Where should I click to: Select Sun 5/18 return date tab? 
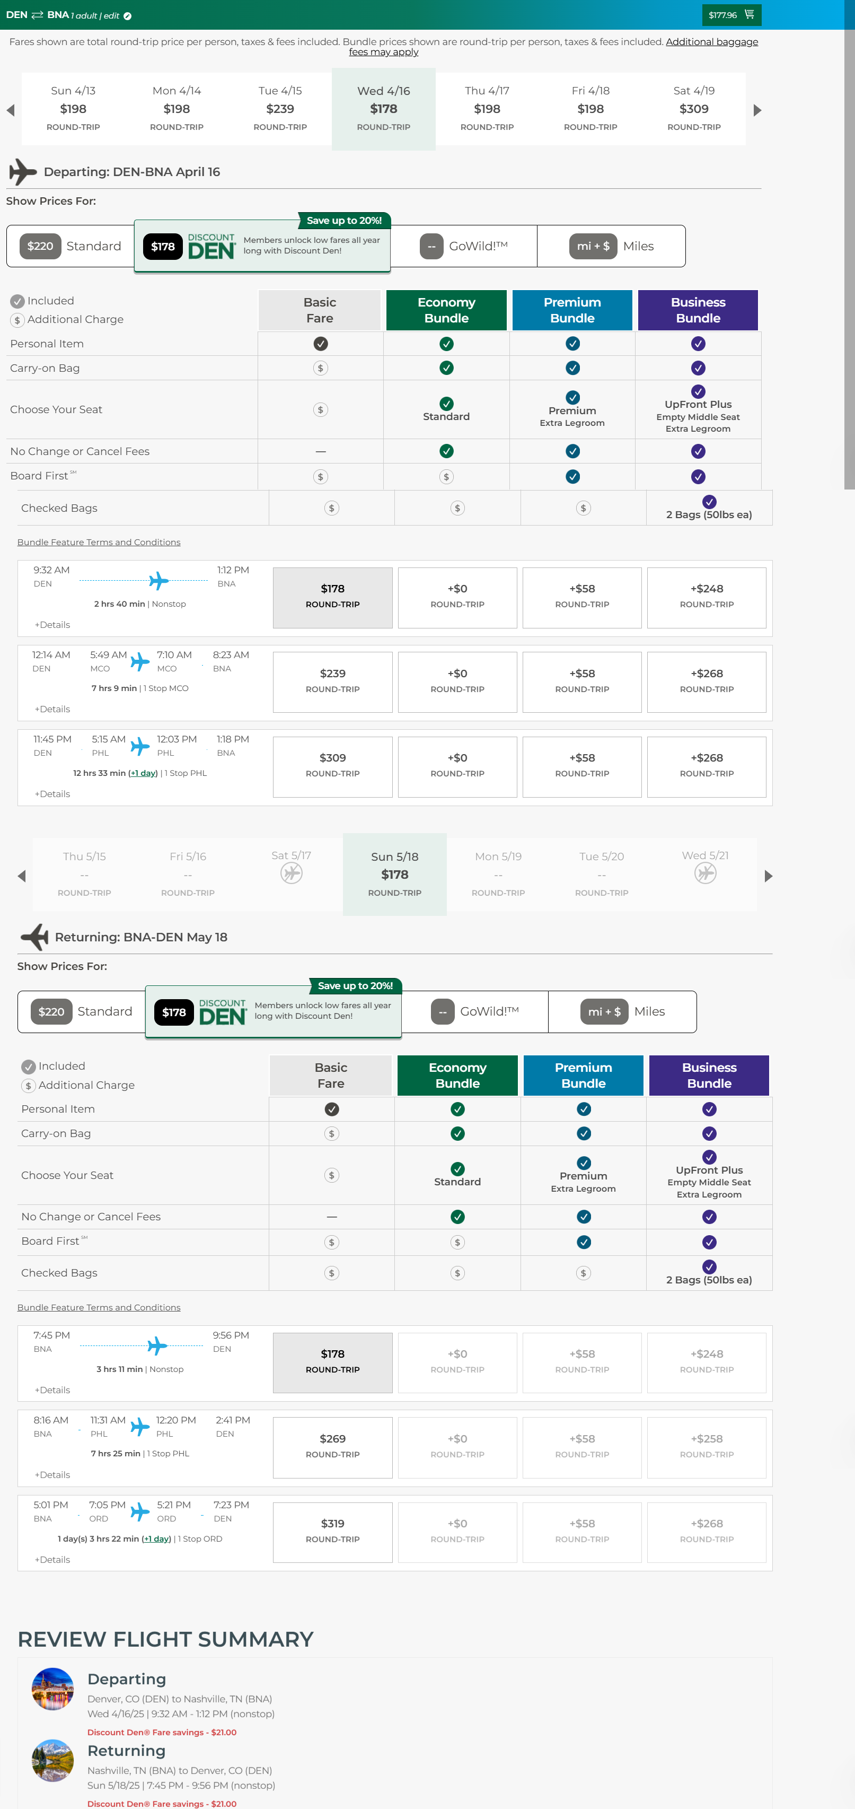pos(394,875)
